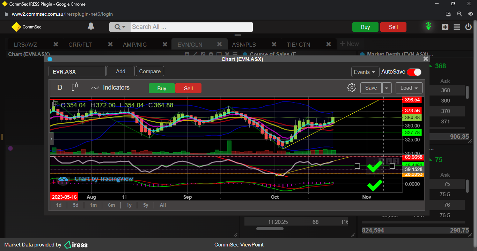Screen dimensions: 477x251
Task: Open the notifications bell
Action: click(91, 26)
